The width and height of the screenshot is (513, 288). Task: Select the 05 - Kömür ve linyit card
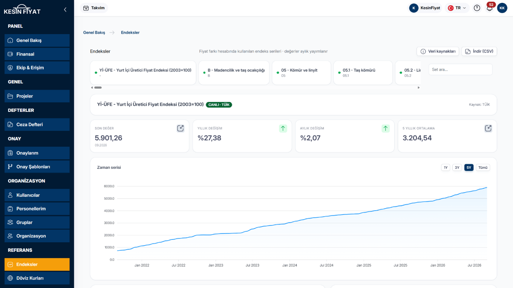301,73
